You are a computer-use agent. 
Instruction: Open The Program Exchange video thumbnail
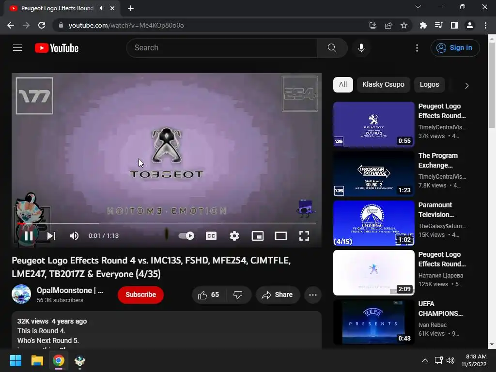click(373, 174)
